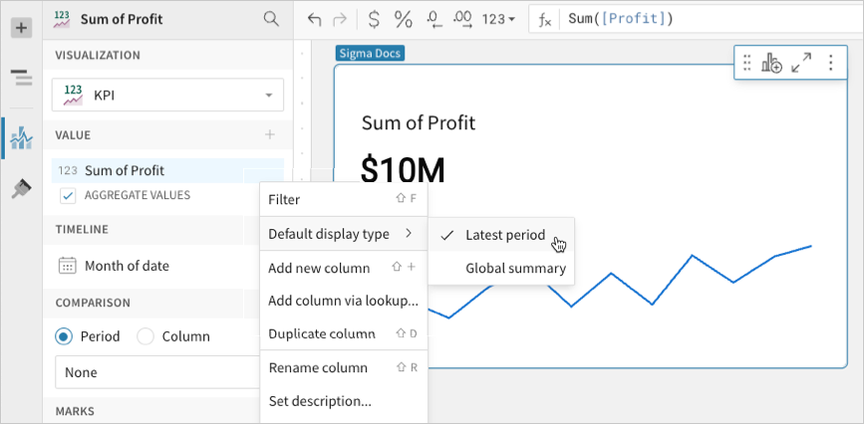Screen dimensions: 864x424
Task: Click search icon beside Sum of Profit
Action: coord(271,19)
